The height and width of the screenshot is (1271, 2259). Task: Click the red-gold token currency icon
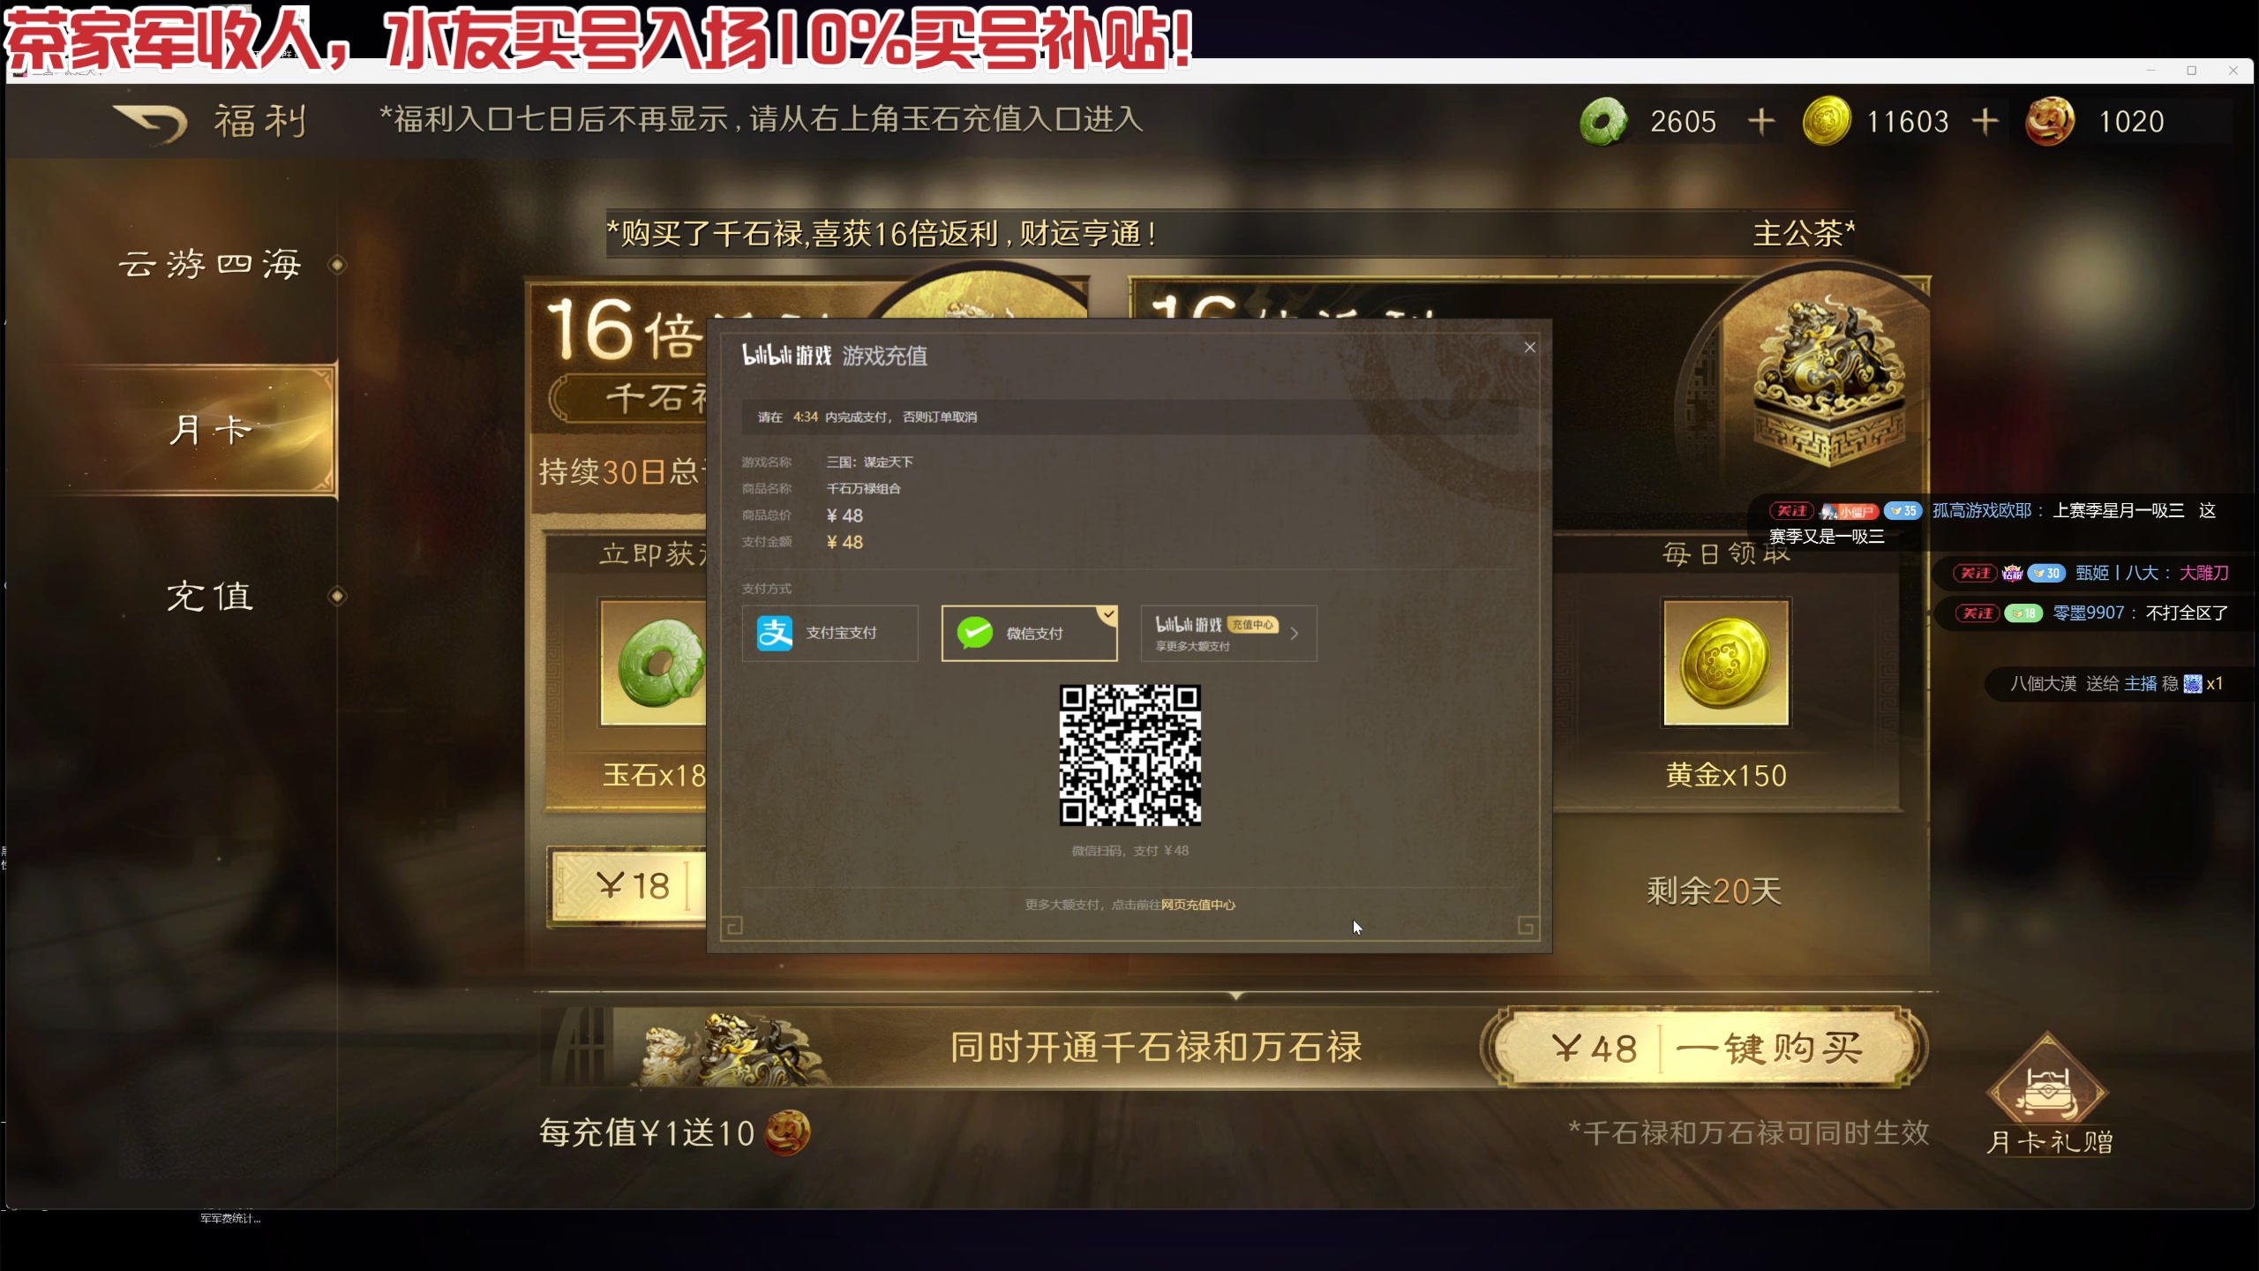pos(2049,121)
